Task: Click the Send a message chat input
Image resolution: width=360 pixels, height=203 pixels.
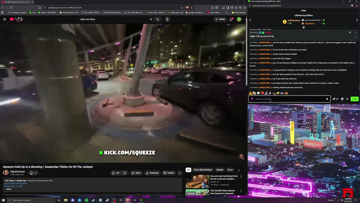Action: pyautogui.click(x=289, y=99)
